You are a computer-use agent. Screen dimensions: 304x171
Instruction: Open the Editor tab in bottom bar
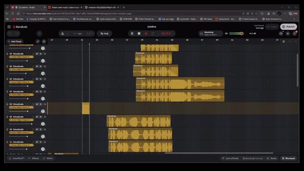pyautogui.click(x=48, y=158)
